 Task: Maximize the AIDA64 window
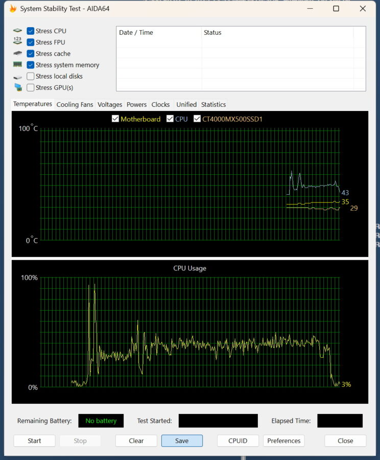336,9
